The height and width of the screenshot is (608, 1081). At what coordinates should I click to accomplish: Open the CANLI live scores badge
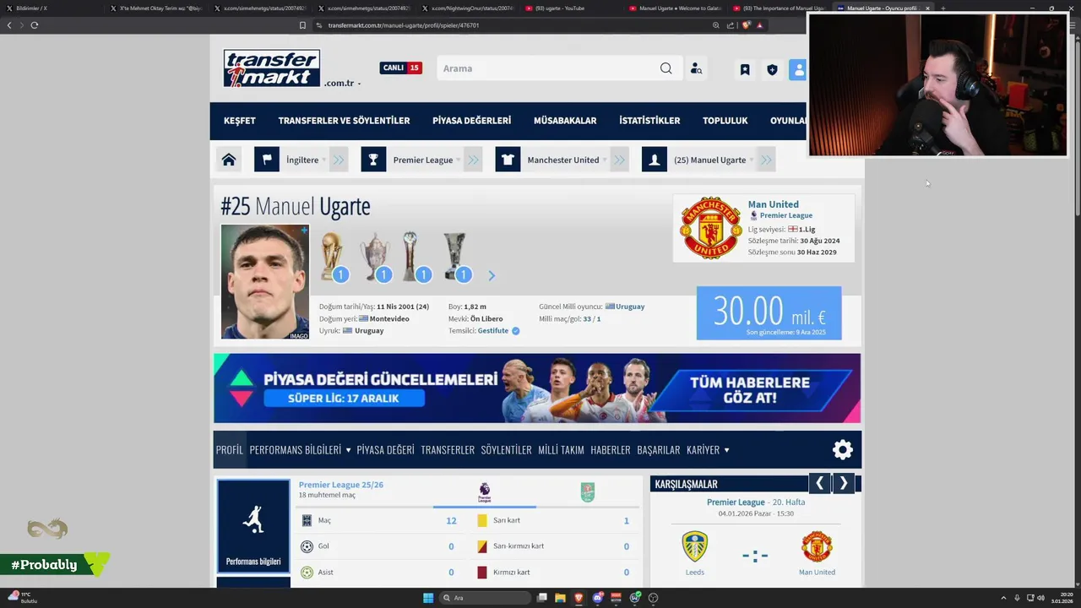(400, 68)
